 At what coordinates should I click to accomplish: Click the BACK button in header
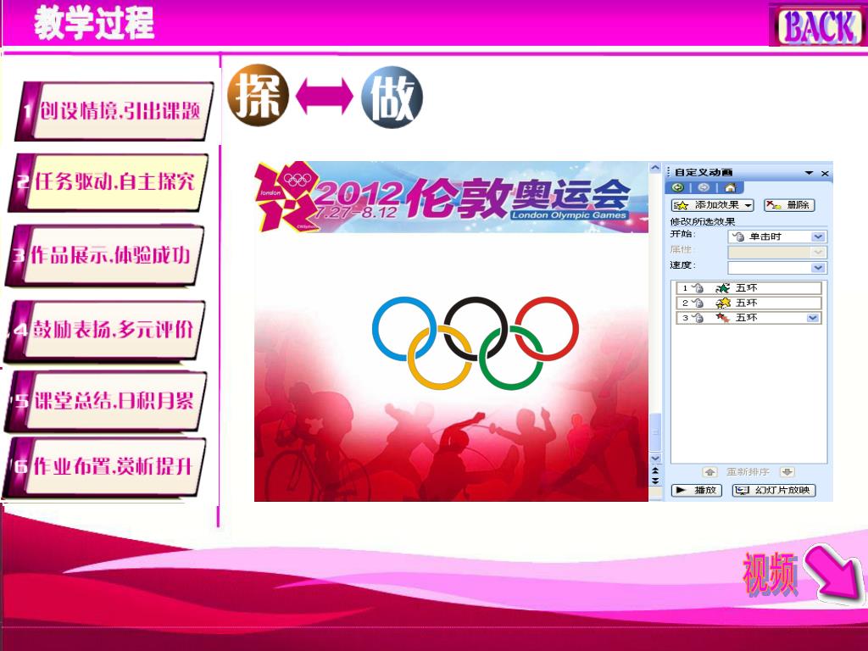pyautogui.click(x=818, y=25)
